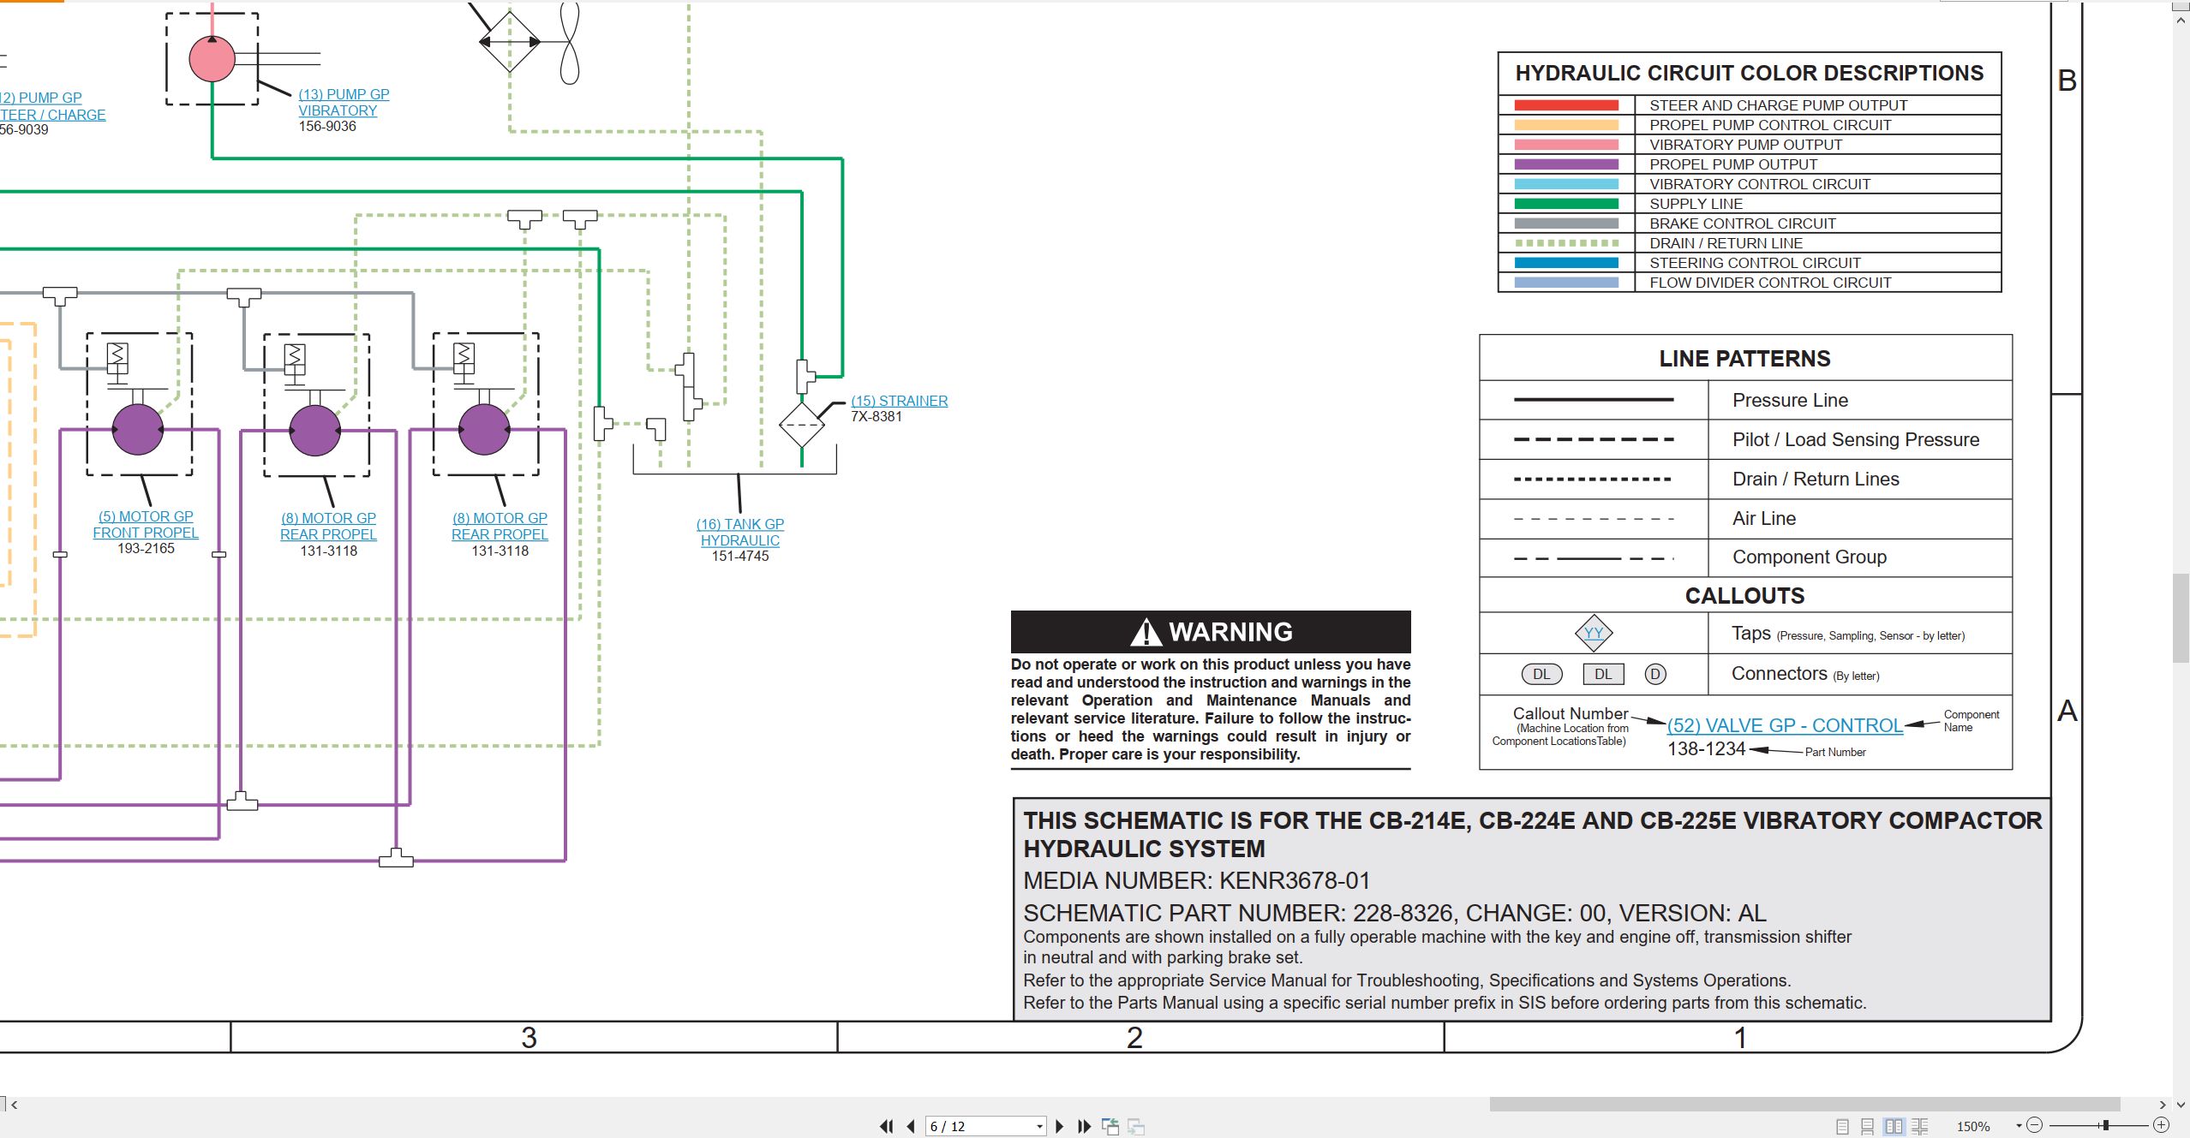Open the (13) PUMP GP VIBRATORY link
Screen dimensions: 2190x1138
click(x=344, y=103)
